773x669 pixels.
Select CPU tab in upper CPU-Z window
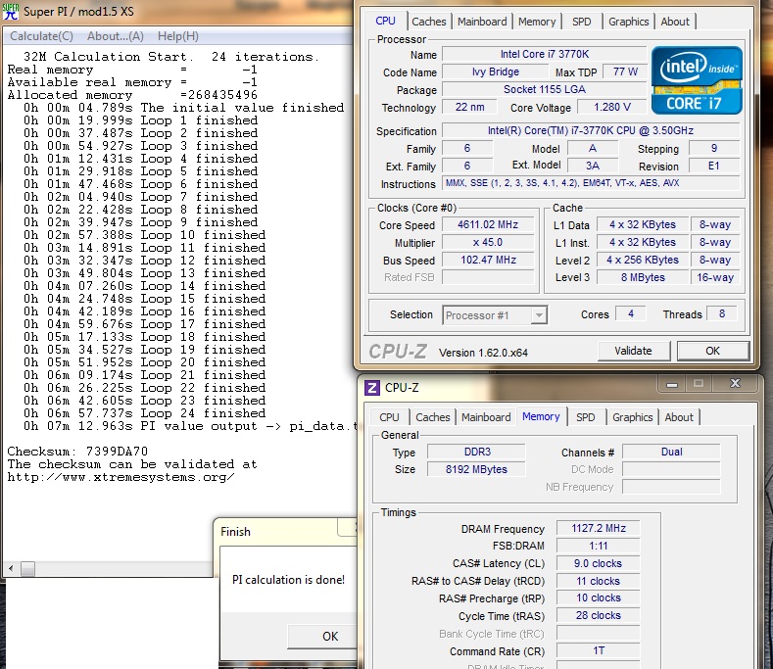[385, 21]
